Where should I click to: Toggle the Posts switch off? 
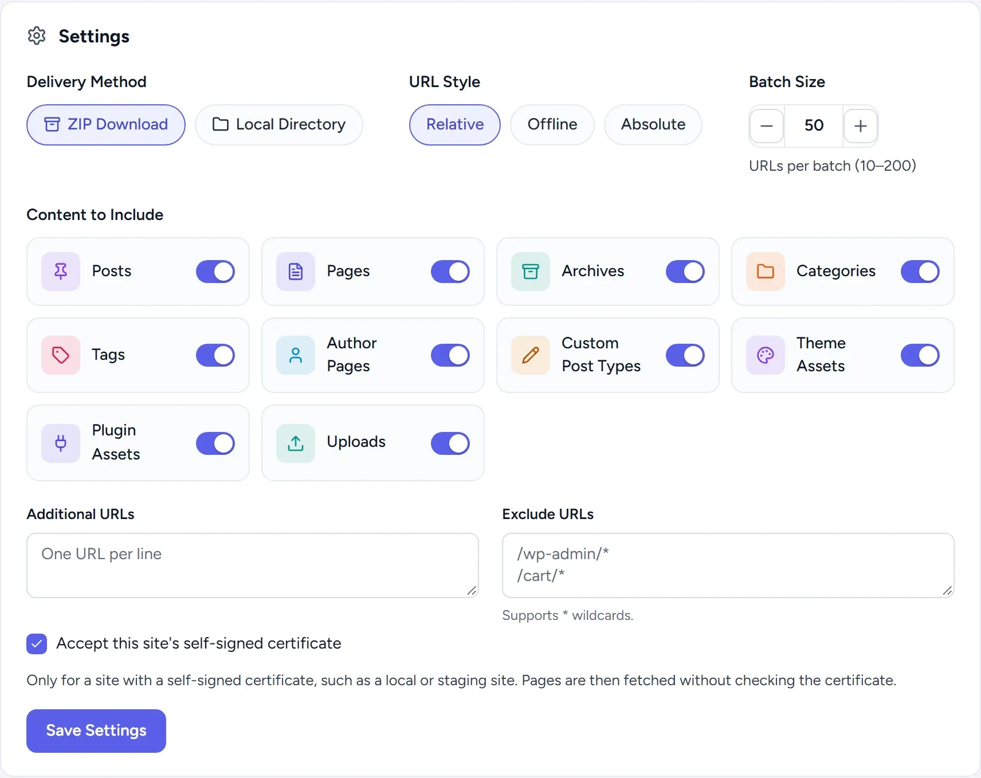click(215, 272)
